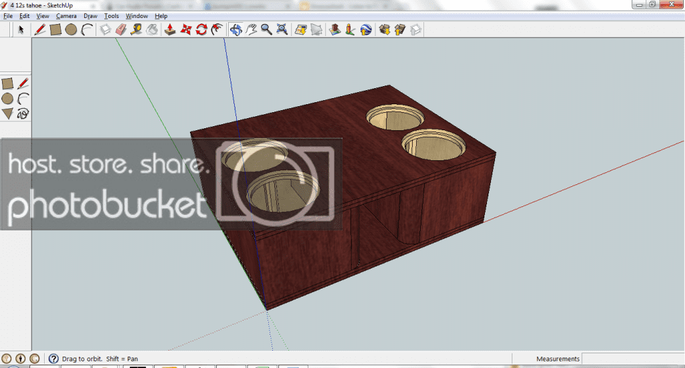Open the Draw menu

90,16
